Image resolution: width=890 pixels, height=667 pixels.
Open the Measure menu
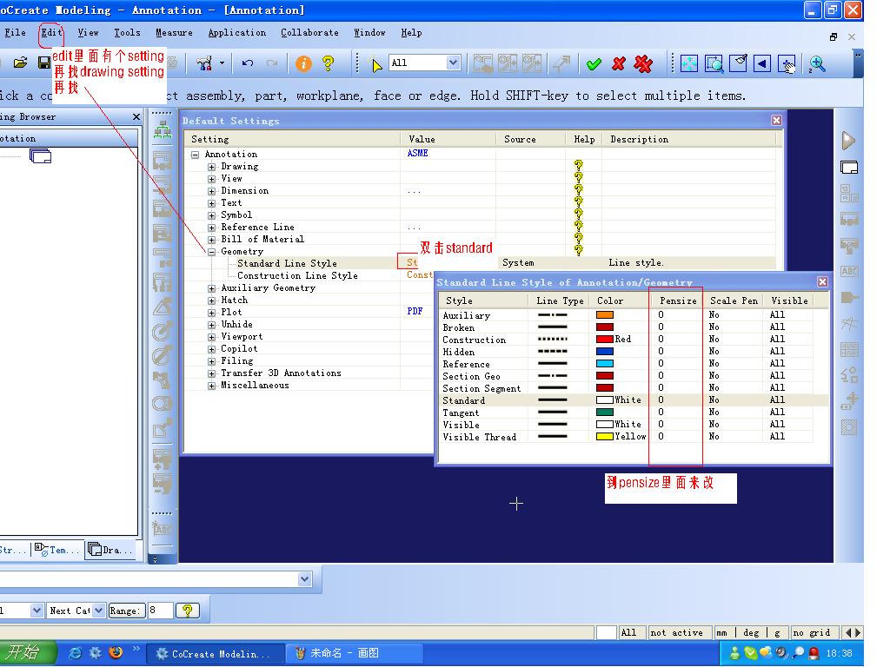click(x=174, y=32)
